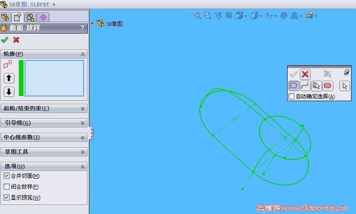Uncheck 显示预览(W) option
Viewport: 356px width, 214px height.
pyautogui.click(x=7, y=197)
